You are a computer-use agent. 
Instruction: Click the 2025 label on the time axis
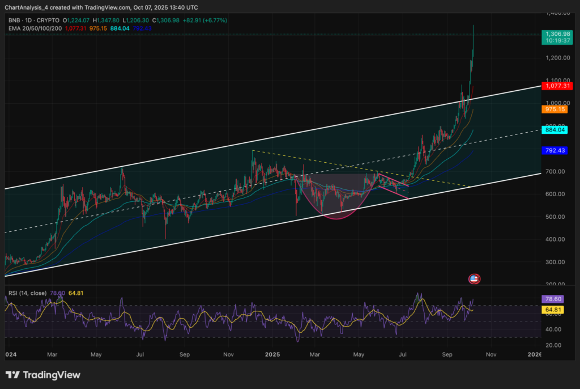272,354
